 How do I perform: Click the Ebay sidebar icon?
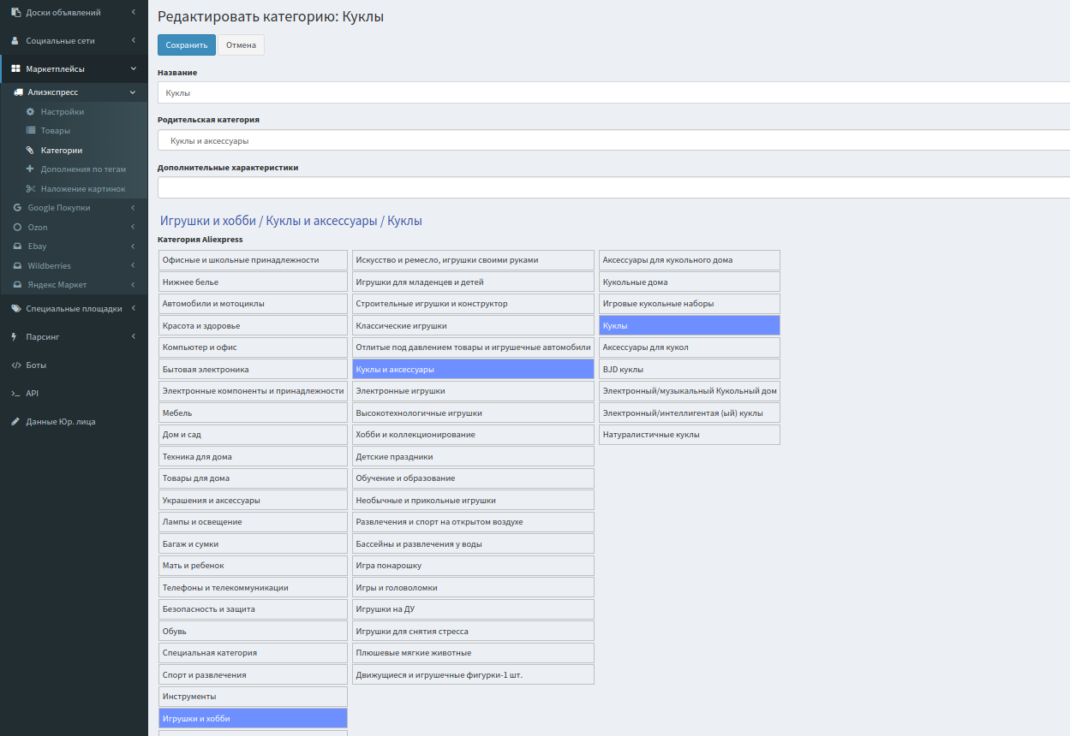(x=18, y=246)
